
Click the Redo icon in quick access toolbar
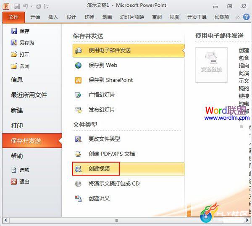[x=39, y=6]
